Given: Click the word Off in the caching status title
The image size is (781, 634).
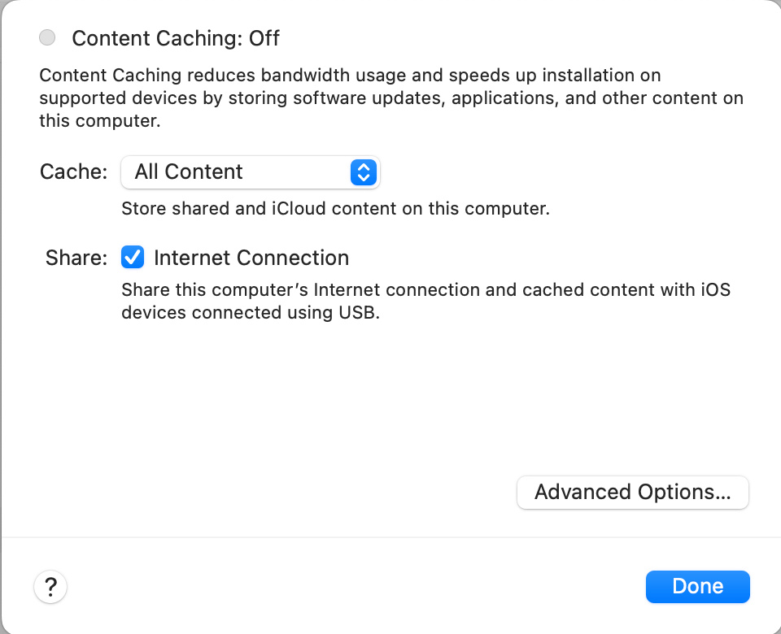Looking at the screenshot, I should click(x=264, y=38).
